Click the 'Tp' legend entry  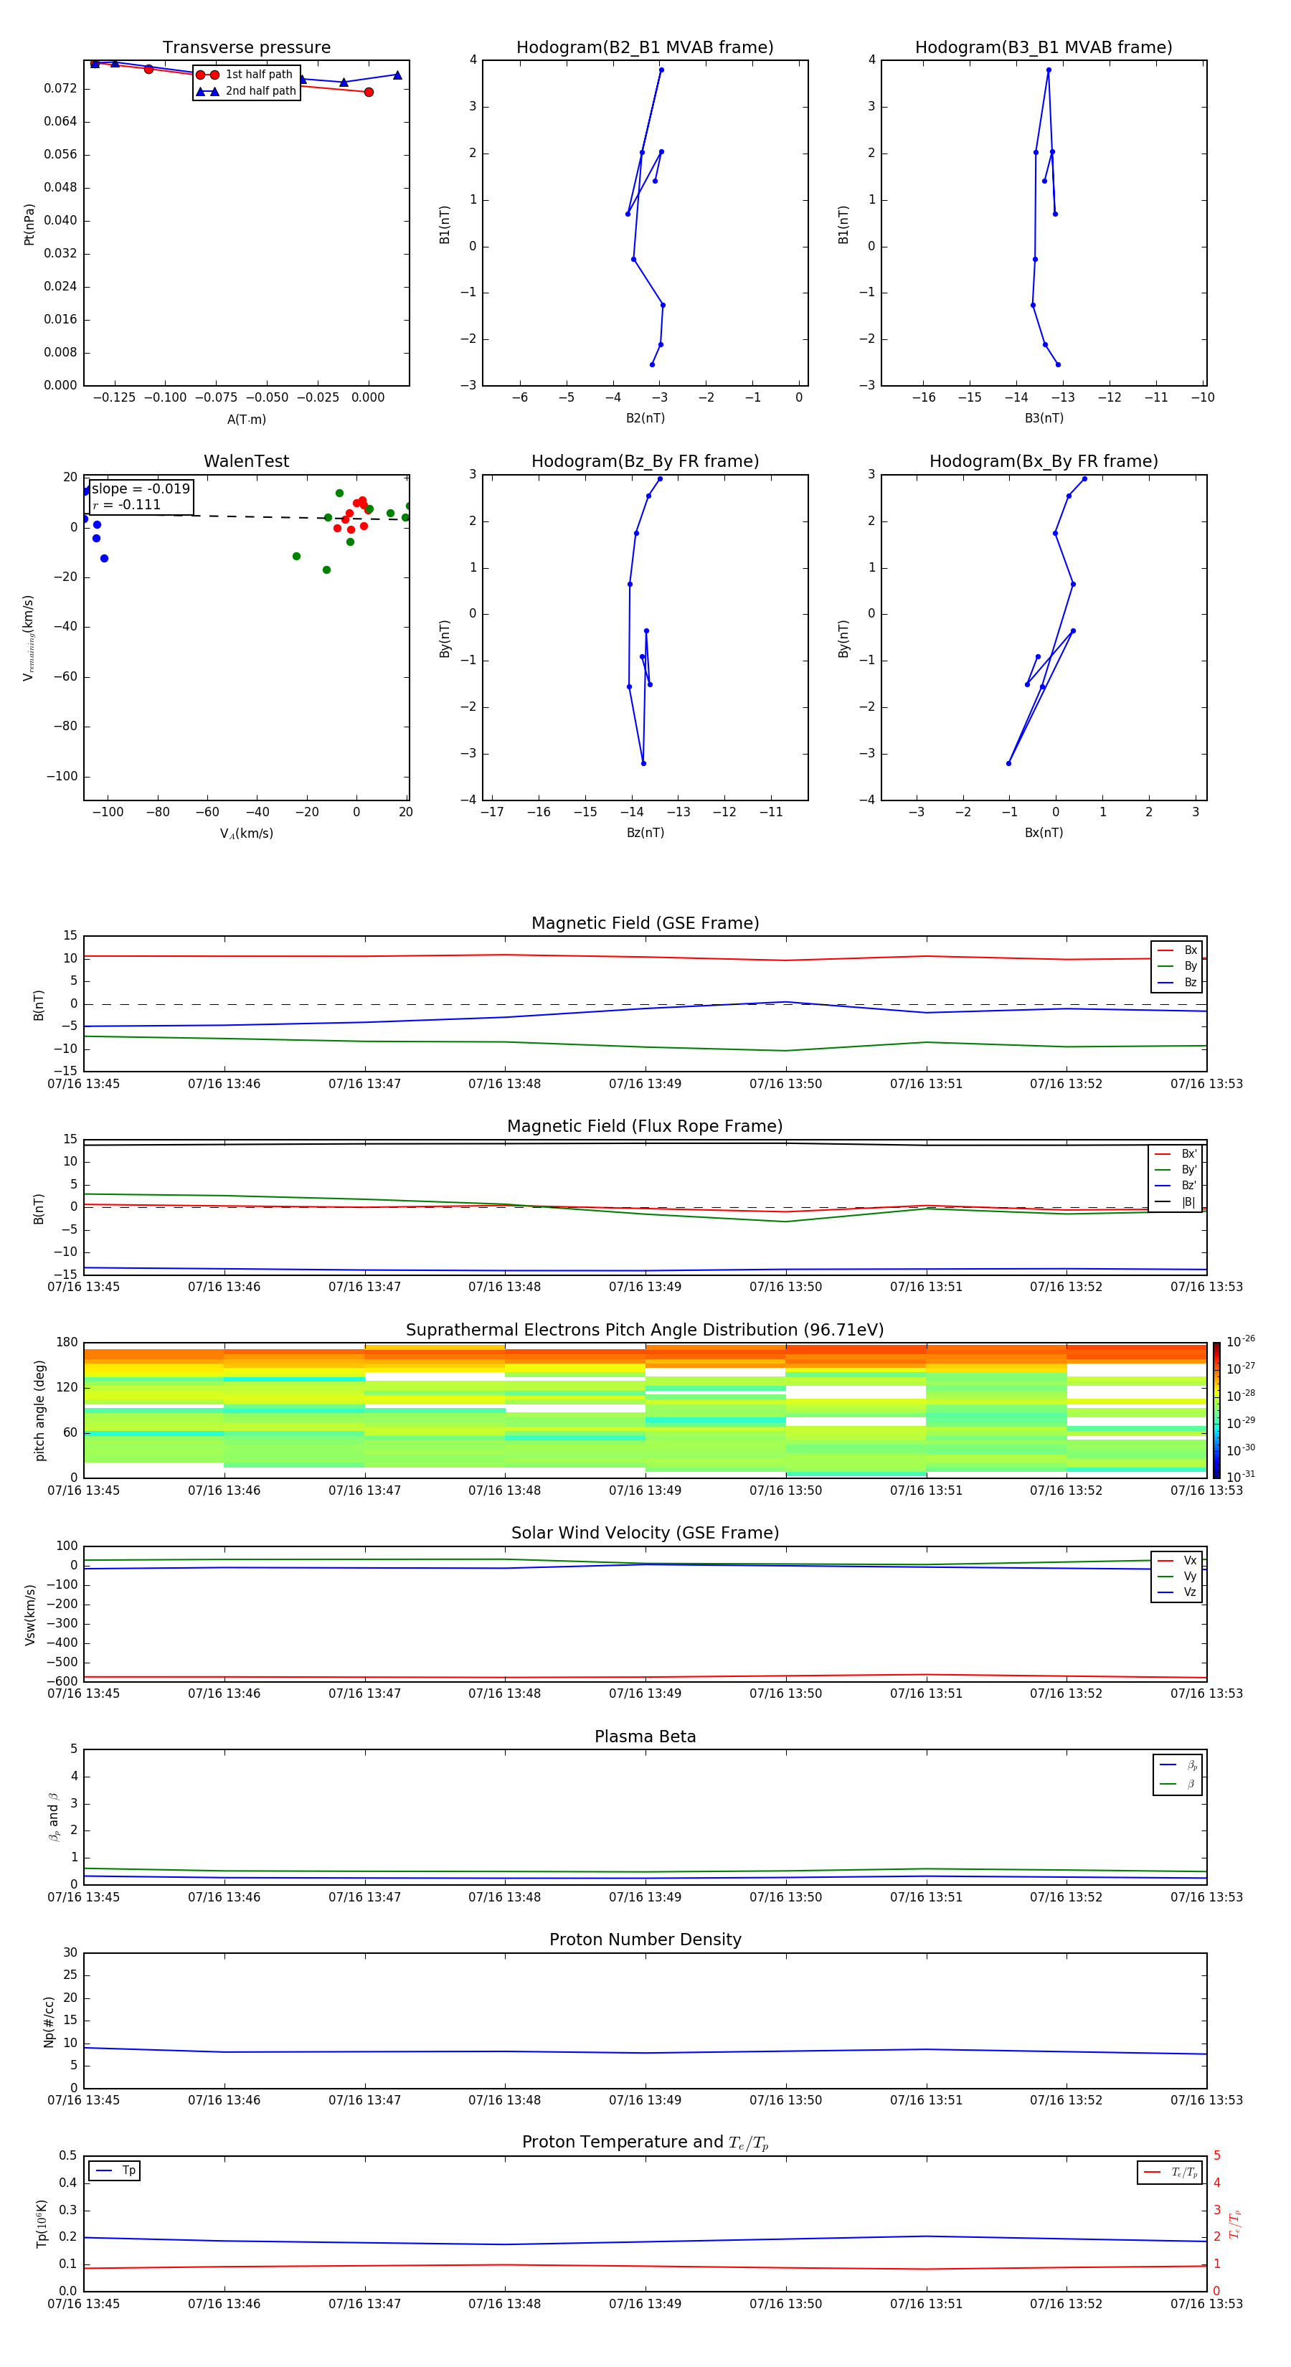115,2171
